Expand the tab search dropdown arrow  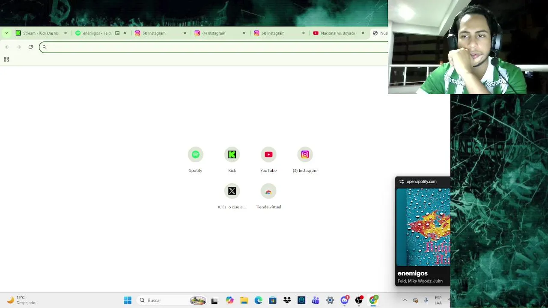tap(6, 33)
